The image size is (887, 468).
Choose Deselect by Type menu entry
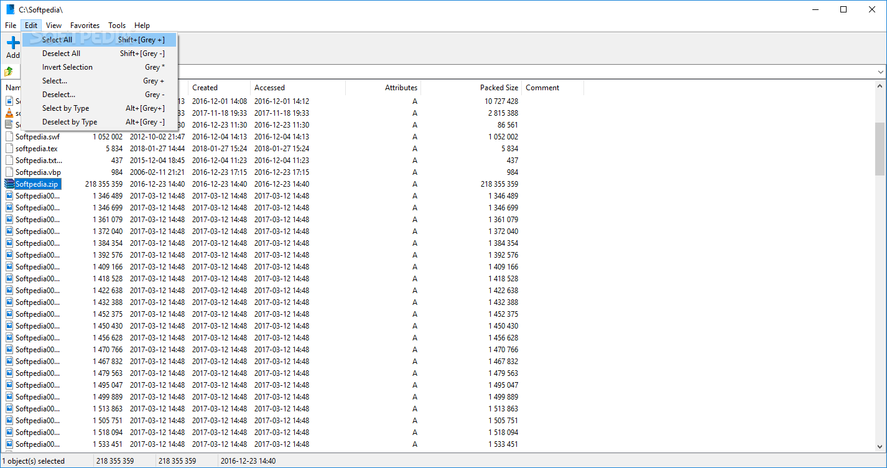point(100,122)
